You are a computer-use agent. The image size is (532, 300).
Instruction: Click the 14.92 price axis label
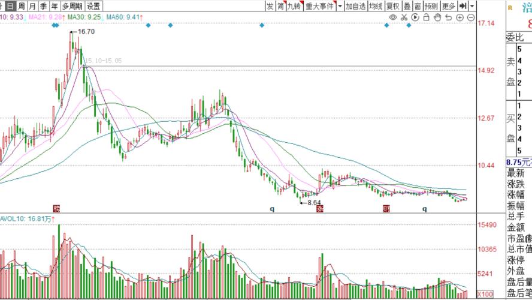coord(486,70)
